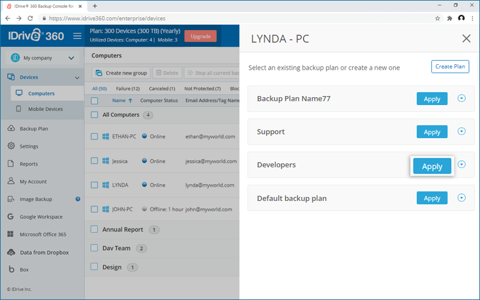Click the IDrive 360 logo
Image resolution: width=480 pixels, height=300 pixels.
(36, 35)
